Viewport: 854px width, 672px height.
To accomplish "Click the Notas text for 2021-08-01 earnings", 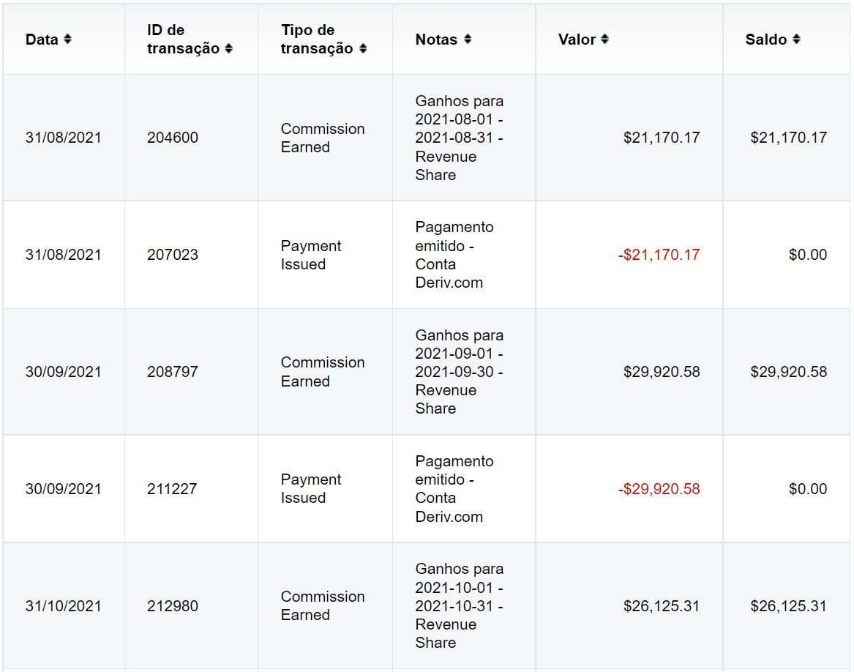I will pos(459,138).
